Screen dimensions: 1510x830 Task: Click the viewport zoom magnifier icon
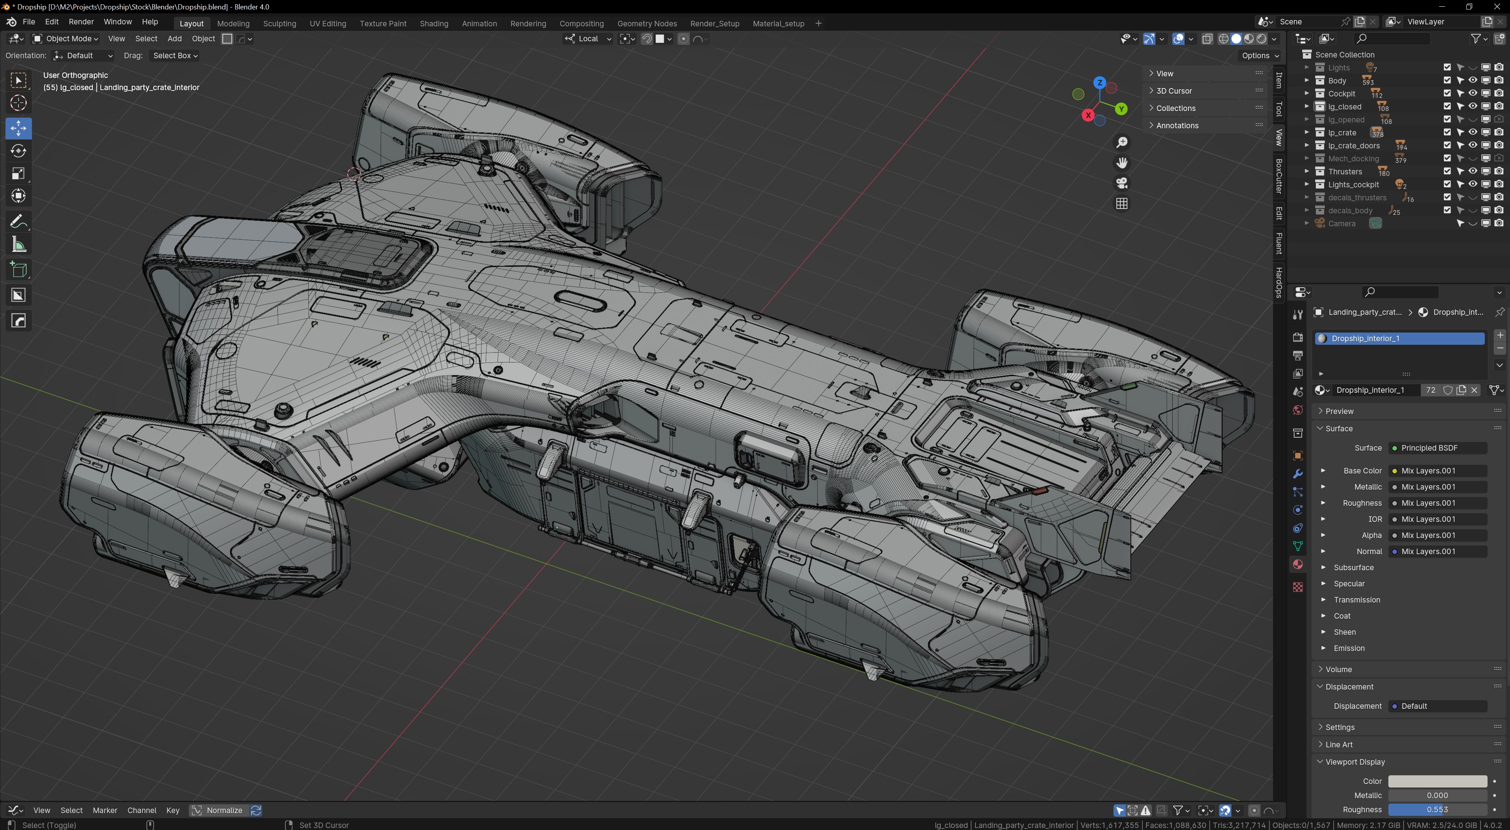(x=1121, y=142)
